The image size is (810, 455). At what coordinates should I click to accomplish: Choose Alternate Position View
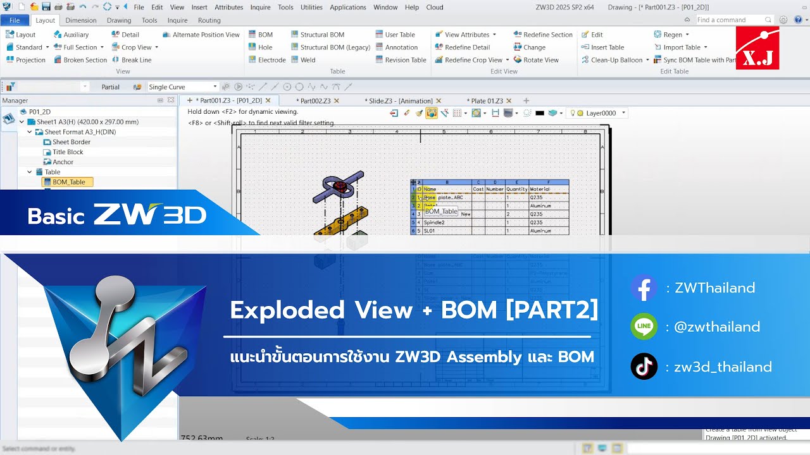coord(201,35)
